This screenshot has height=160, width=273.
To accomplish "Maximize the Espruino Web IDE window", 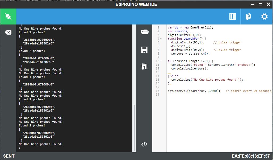I will tap(261, 5).
